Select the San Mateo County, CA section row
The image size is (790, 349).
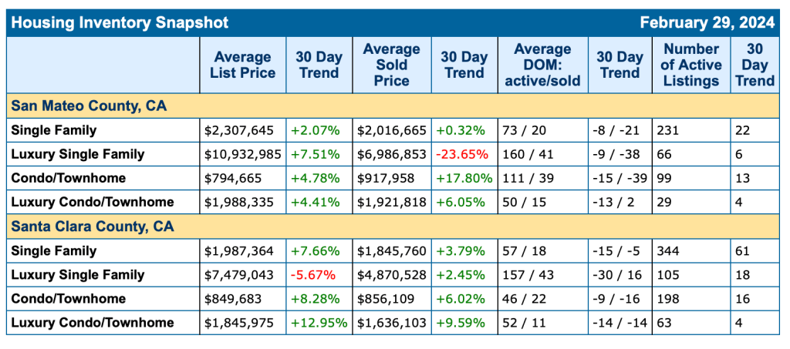coord(89,105)
